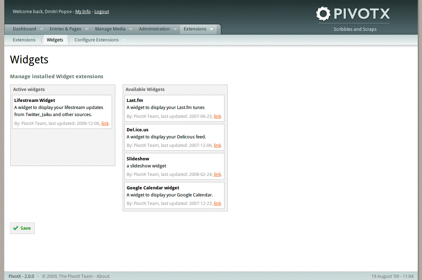Click the Manage installed Widget extensions subheading
422x280 pixels.
[x=56, y=76]
